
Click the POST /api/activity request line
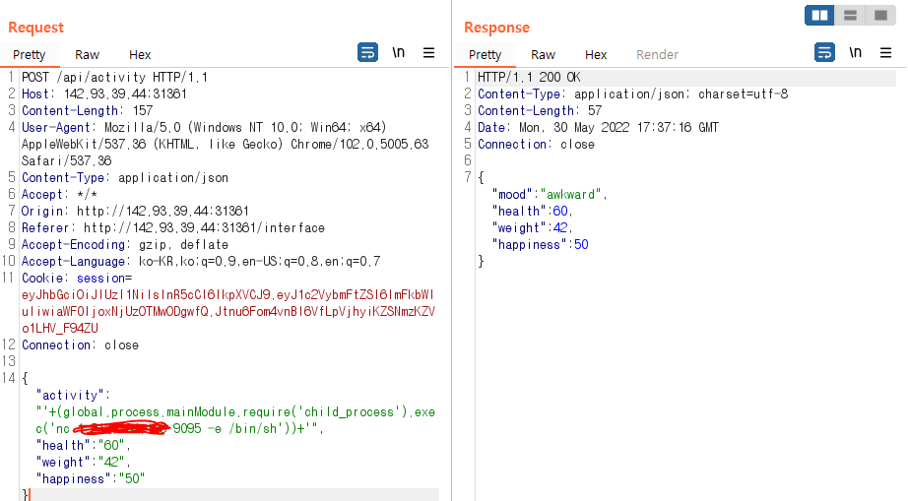(x=114, y=77)
